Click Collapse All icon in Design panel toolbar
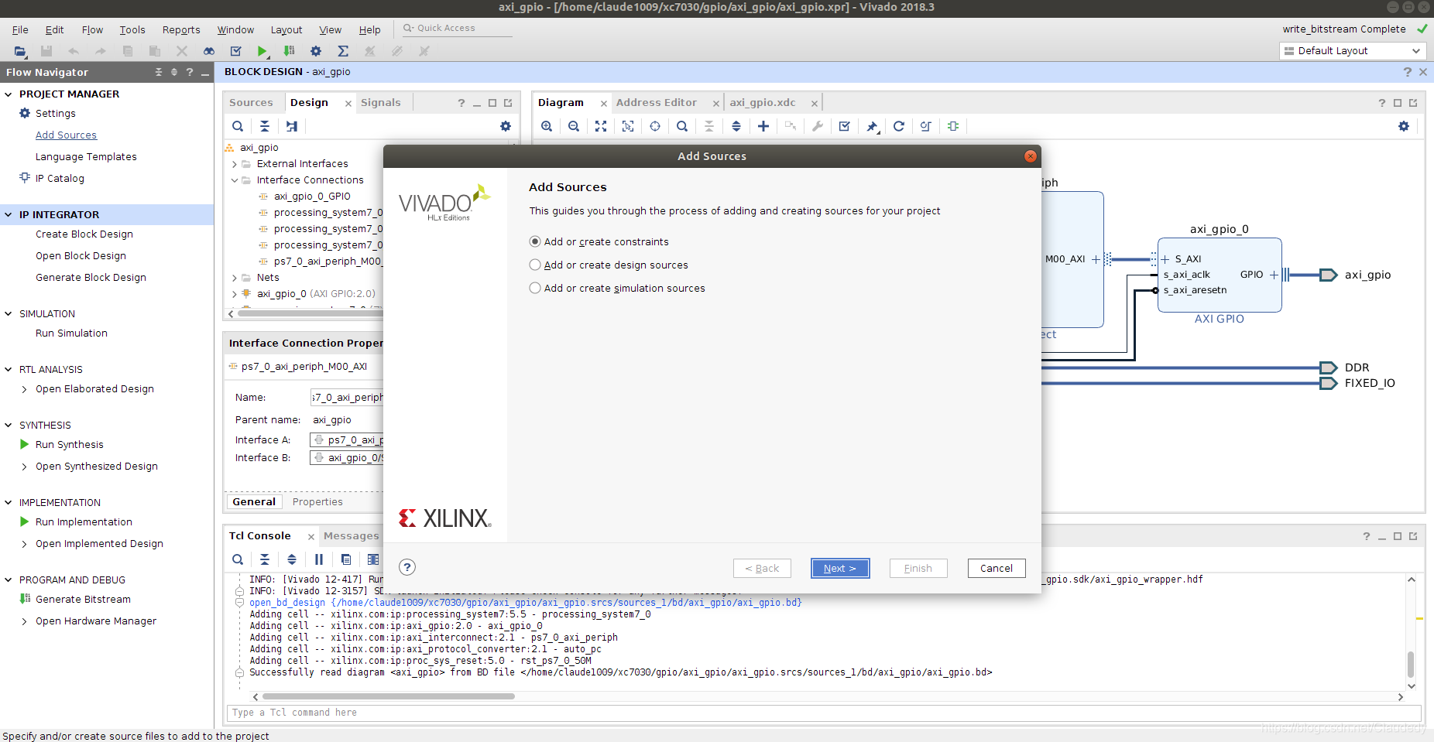 pyautogui.click(x=265, y=126)
